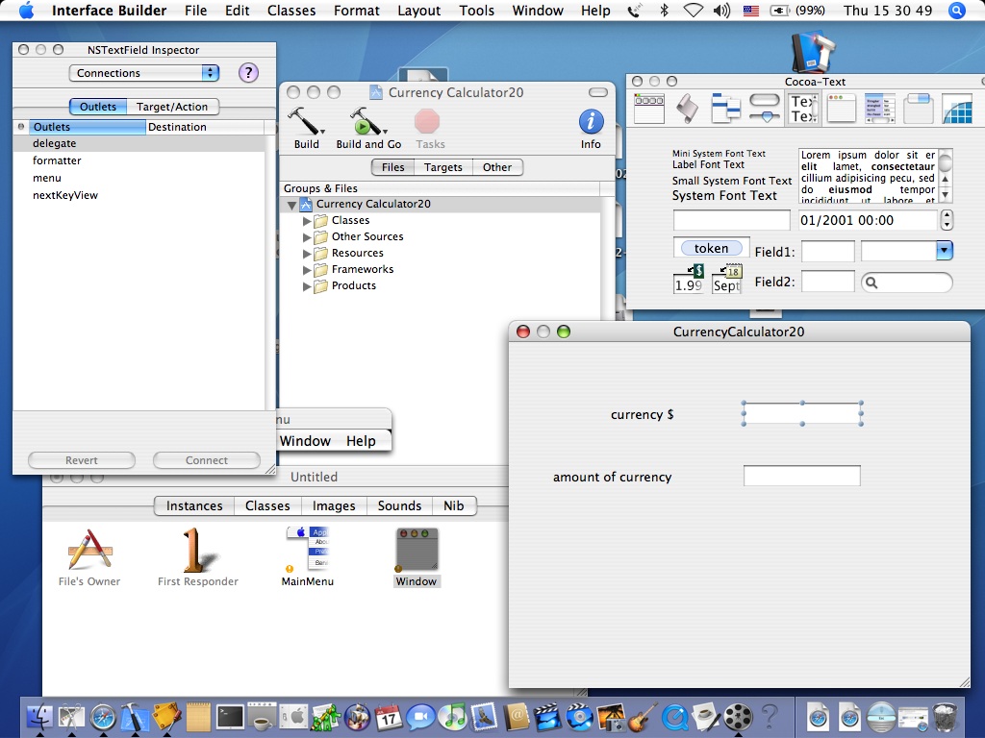985x738 pixels.
Task: Expand the Other Sources folder
Action: click(307, 237)
